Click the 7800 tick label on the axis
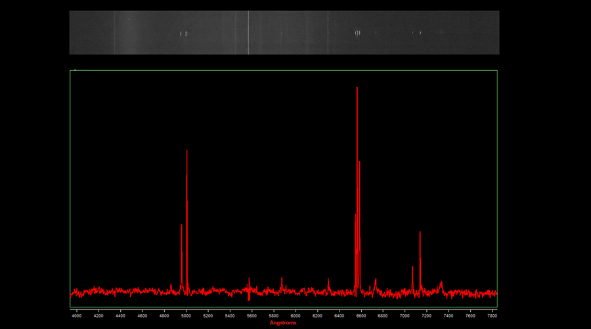591x329 pixels. tap(492, 316)
